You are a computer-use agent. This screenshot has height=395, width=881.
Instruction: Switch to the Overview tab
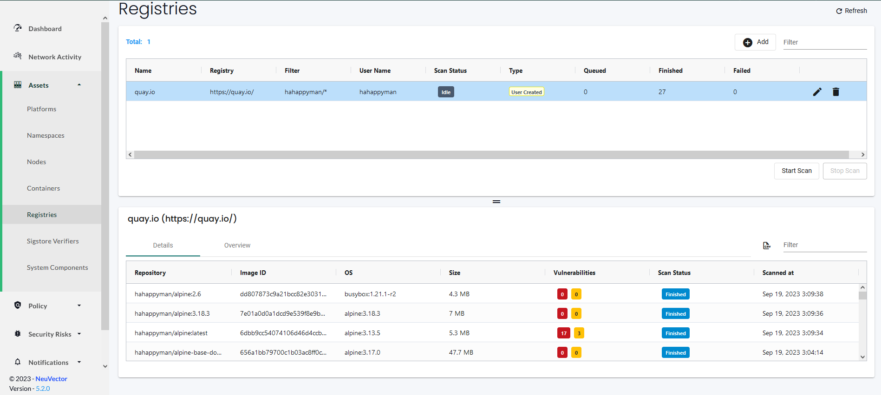click(x=237, y=245)
